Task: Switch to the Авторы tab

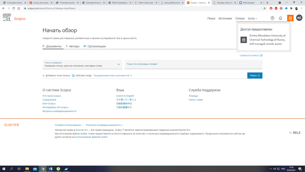Action: coord(72,46)
